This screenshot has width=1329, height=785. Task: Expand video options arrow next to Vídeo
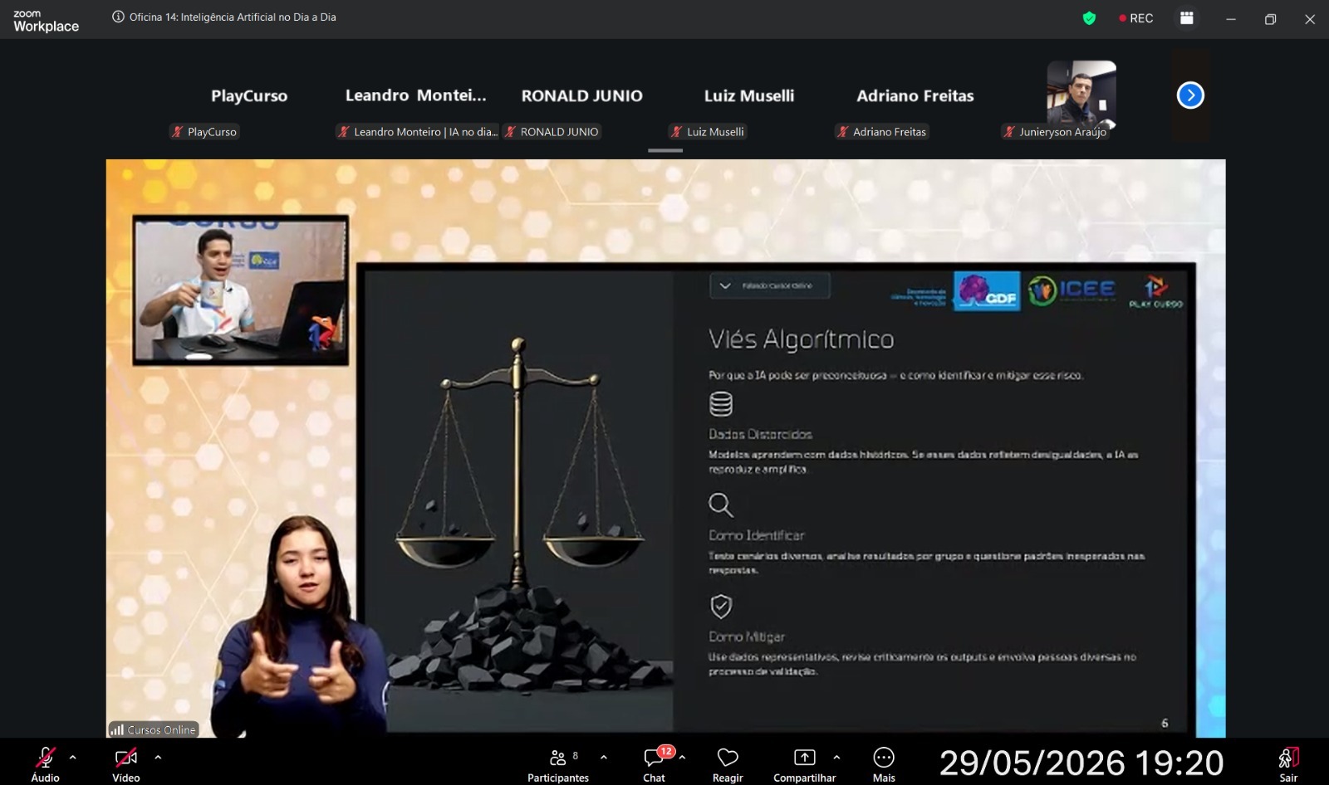[x=158, y=757]
